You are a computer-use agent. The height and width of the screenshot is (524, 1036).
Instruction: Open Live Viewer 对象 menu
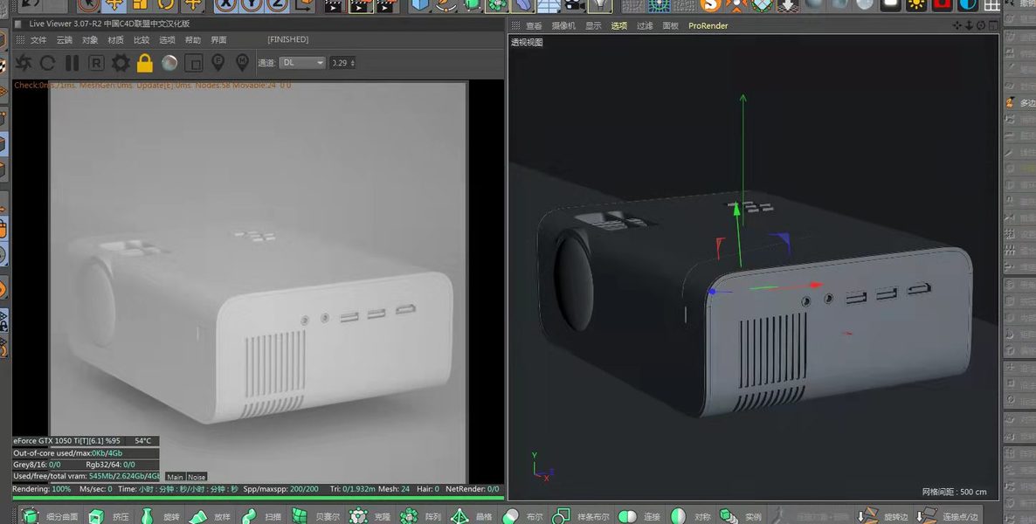(x=90, y=40)
